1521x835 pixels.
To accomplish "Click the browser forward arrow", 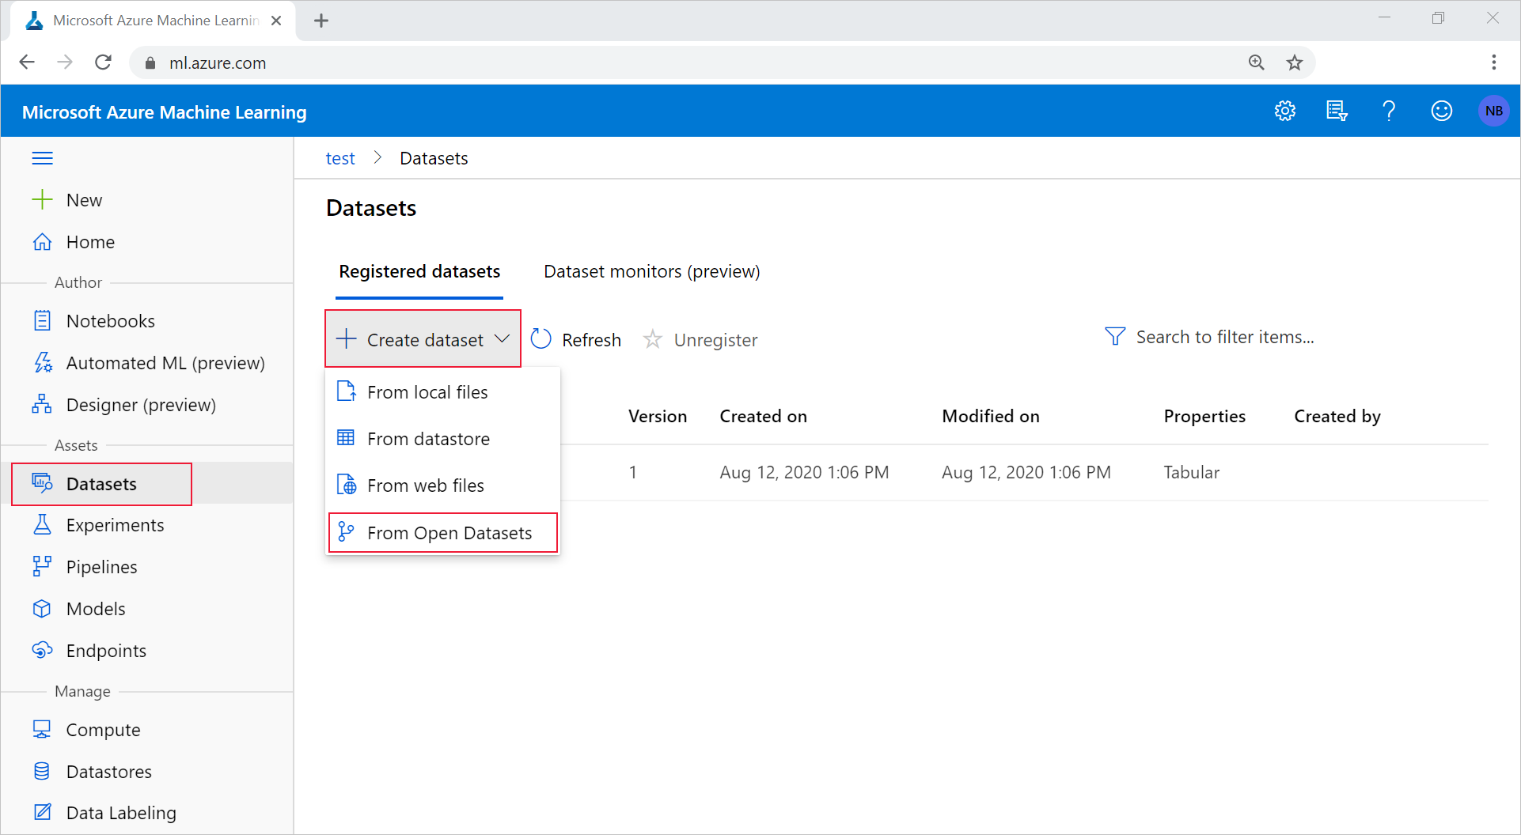I will click(x=65, y=62).
